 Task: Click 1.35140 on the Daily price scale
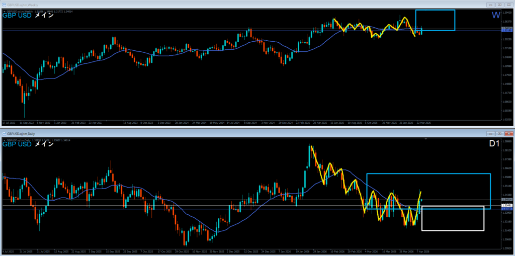507,186
